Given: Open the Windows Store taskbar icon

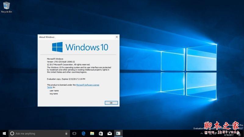Looking at the screenshot, I should [101, 133].
